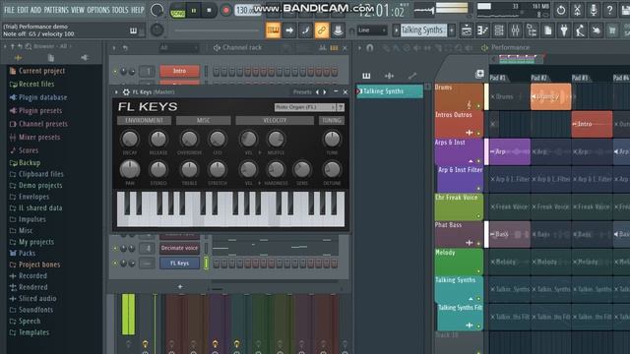Image resolution: width=630 pixels, height=354 pixels.
Task: Toggle the Chr Freak Voice track mute dot
Action: [x=478, y=216]
